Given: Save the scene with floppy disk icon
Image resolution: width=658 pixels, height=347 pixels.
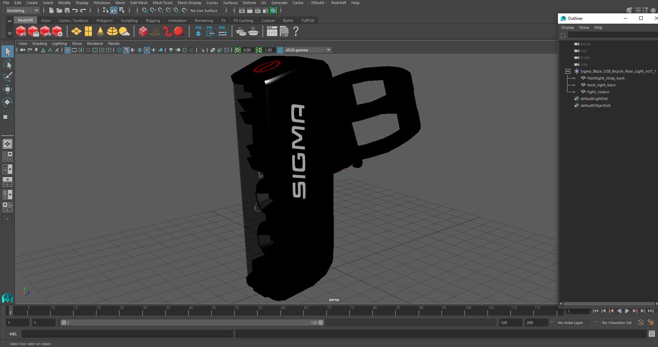Looking at the screenshot, I should [x=67, y=11].
